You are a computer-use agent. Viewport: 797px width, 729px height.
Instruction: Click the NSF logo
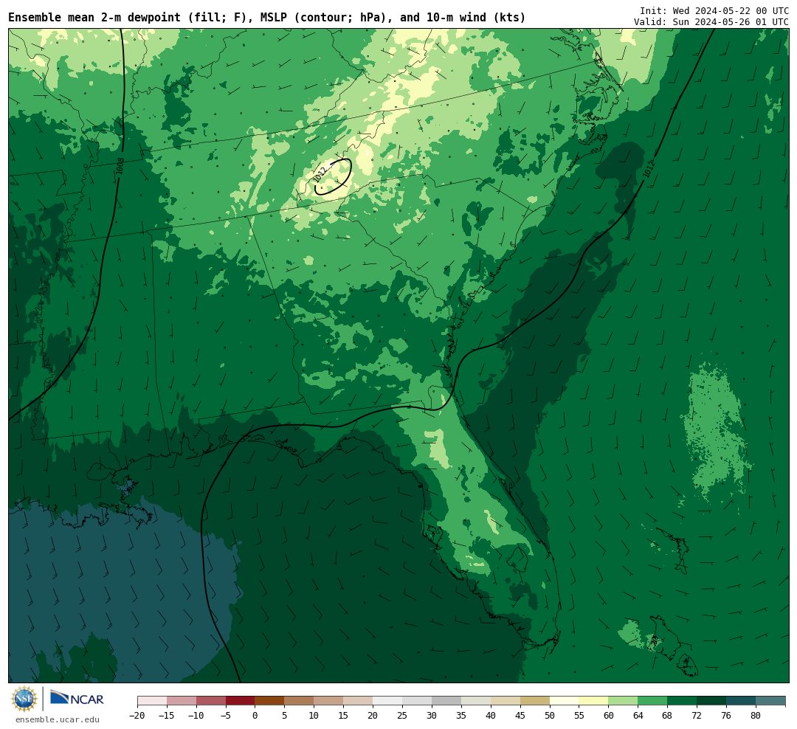coord(24,699)
